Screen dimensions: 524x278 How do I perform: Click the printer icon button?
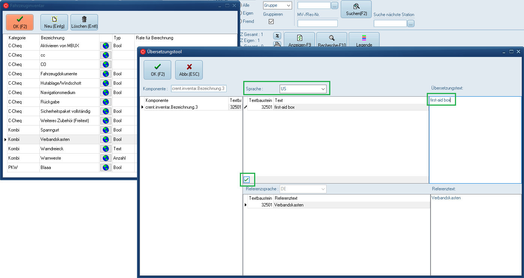tap(277, 44)
